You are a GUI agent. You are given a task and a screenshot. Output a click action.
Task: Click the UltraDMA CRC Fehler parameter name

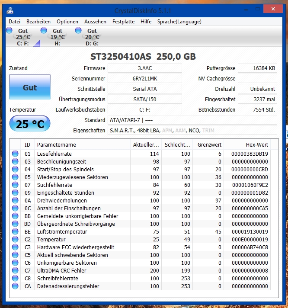click(x=62, y=270)
